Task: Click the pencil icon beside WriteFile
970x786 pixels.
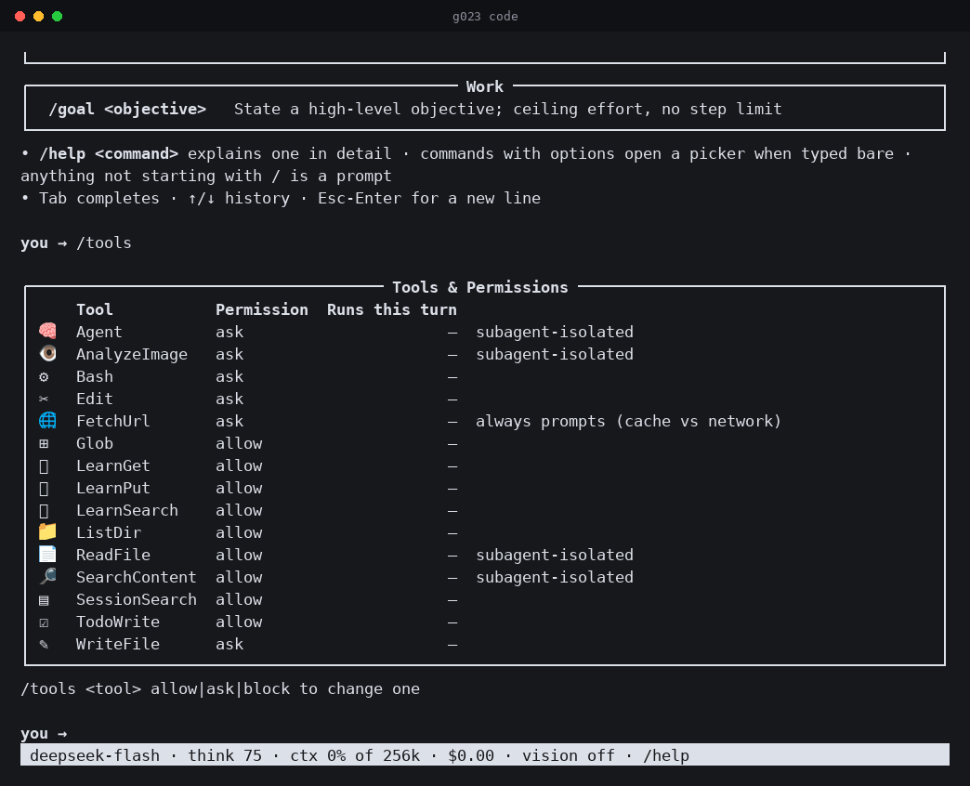Action: coord(44,645)
